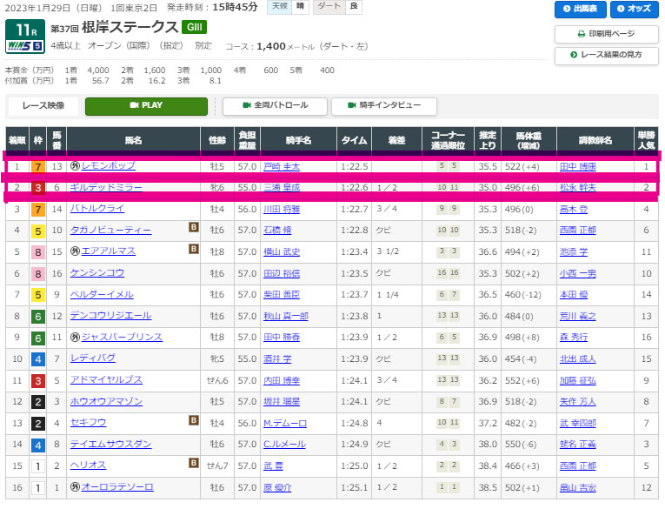The image size is (665, 509).
Task: Click the 外 mark next to レモンポップ
Action: click(73, 166)
